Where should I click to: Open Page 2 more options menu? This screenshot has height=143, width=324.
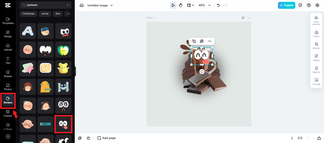pyautogui.click(x=249, y=18)
